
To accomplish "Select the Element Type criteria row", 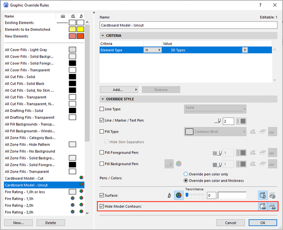I will [x=186, y=50].
